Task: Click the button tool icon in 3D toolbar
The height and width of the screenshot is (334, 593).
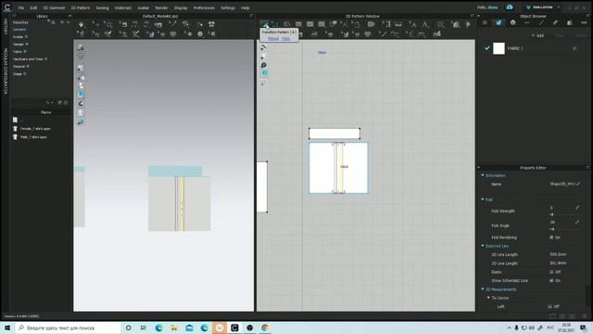Action: (200, 34)
